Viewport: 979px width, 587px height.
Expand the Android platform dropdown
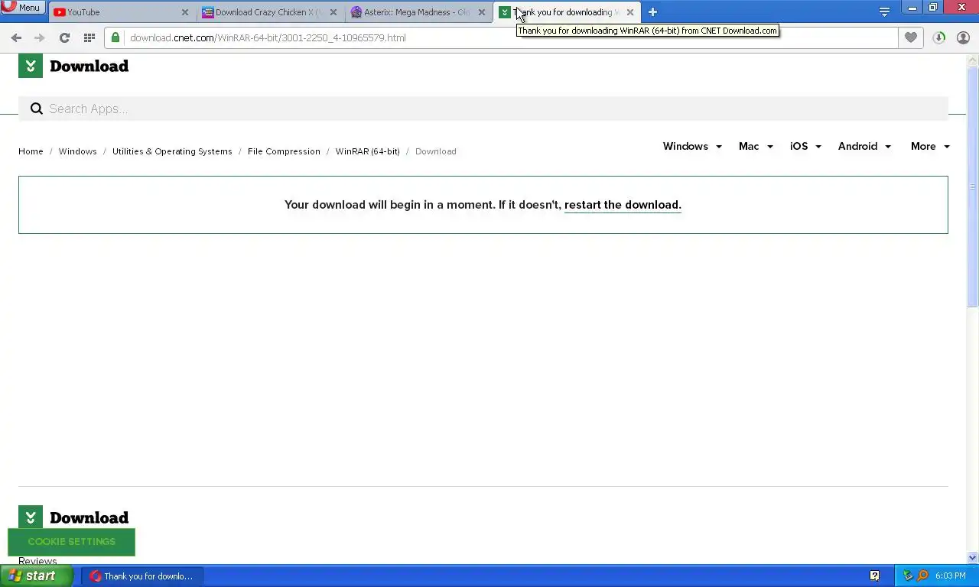click(864, 146)
